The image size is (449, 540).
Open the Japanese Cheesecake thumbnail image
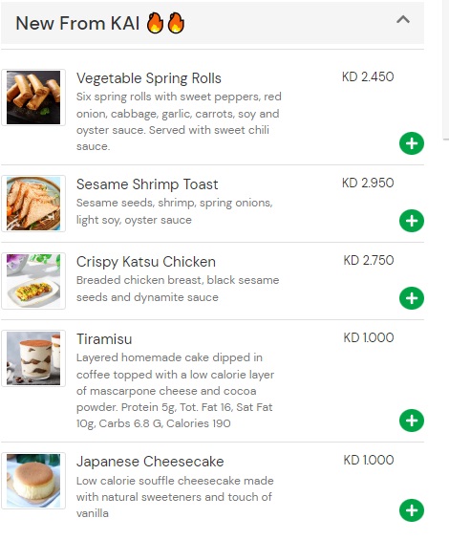pos(33,481)
